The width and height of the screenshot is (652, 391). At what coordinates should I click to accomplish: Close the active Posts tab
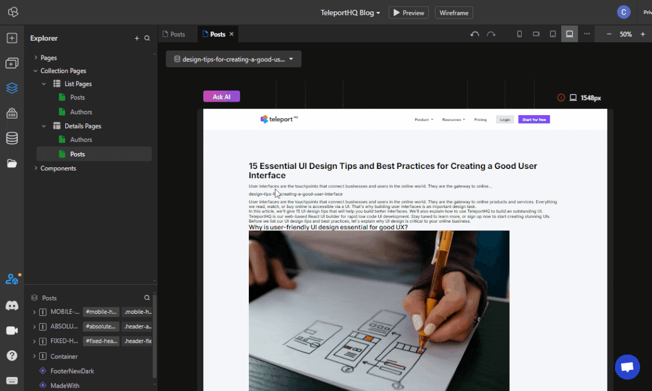click(231, 34)
